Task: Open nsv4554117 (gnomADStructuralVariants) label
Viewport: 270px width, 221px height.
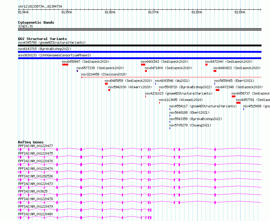Action: [203, 106]
